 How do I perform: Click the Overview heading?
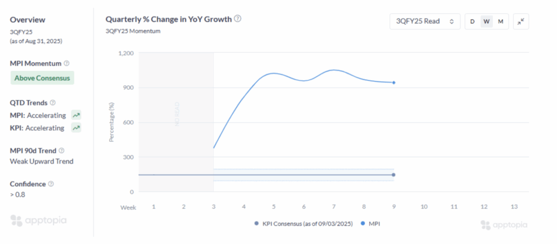[x=27, y=19]
